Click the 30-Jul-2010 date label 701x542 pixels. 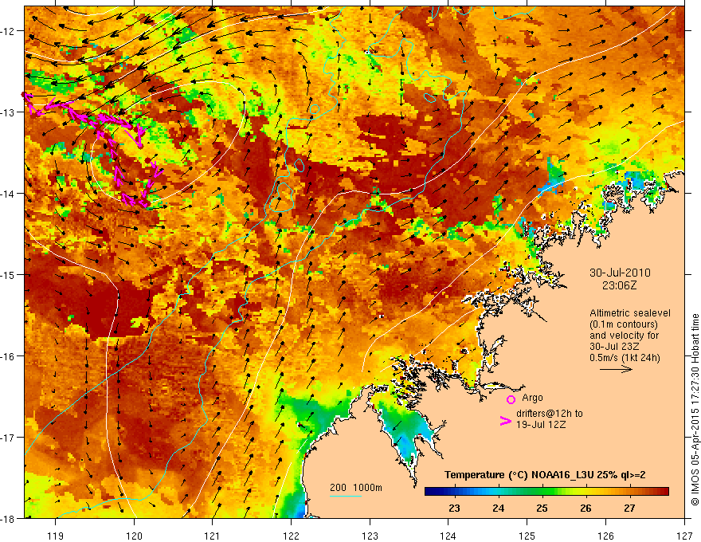620,273
